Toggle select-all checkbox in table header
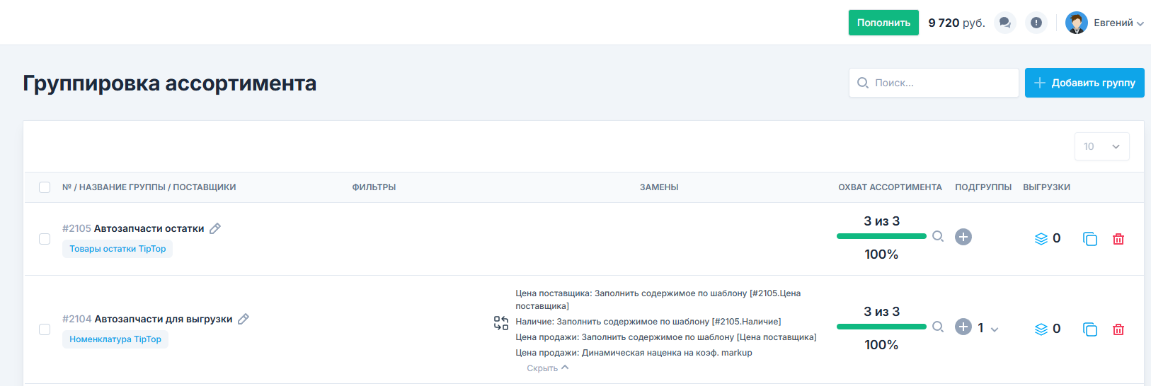 (45, 187)
